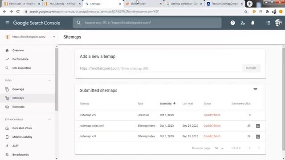
Task: View notifications bell
Action: [253, 23]
